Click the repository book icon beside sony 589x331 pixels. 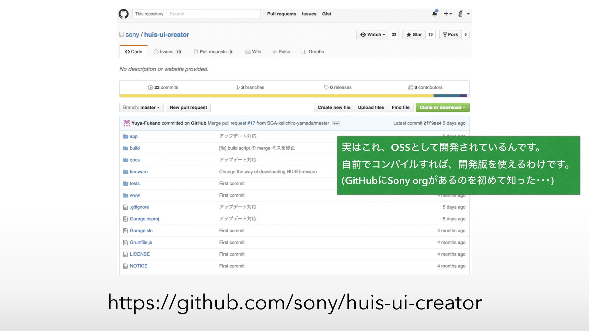[x=121, y=35]
